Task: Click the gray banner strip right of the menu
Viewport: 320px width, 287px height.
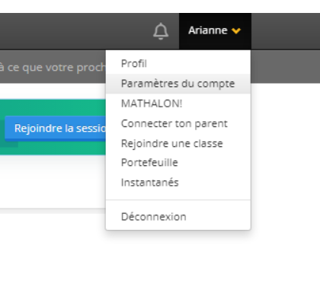Action: click(x=286, y=66)
